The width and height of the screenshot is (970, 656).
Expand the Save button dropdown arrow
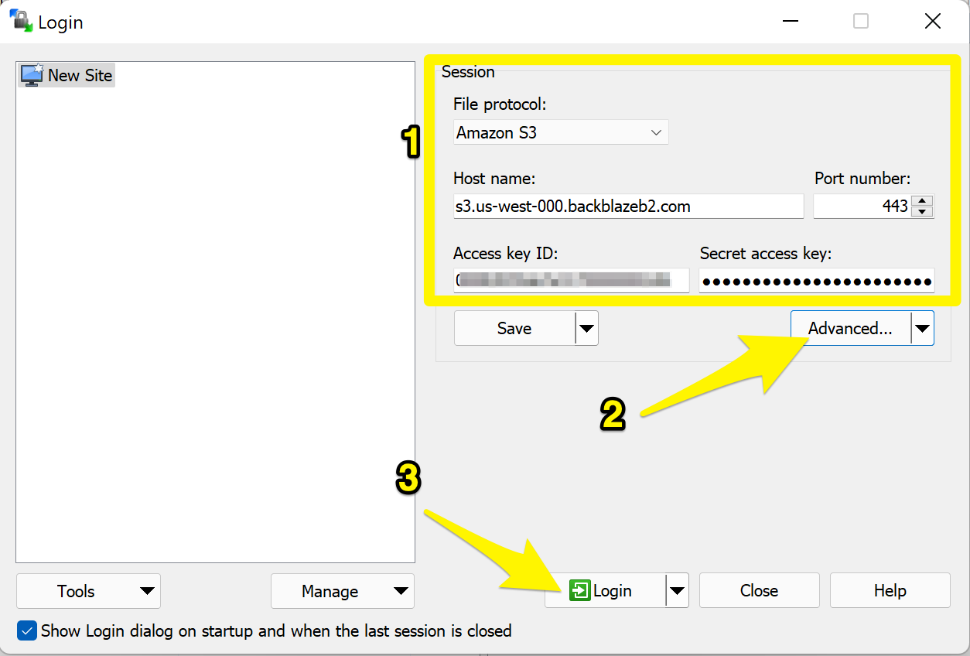coord(587,328)
